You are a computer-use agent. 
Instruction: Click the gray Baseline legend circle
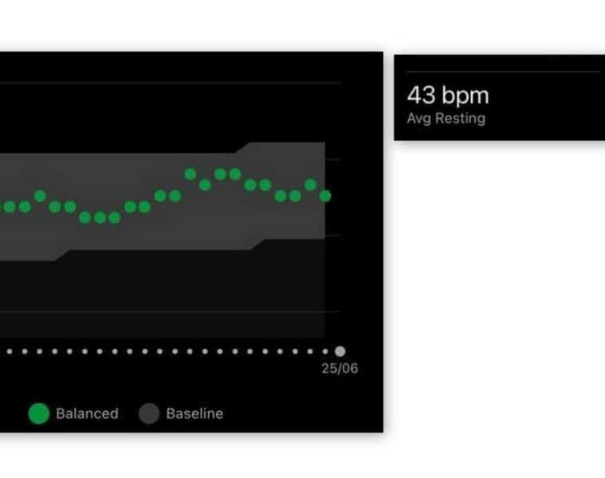149,413
